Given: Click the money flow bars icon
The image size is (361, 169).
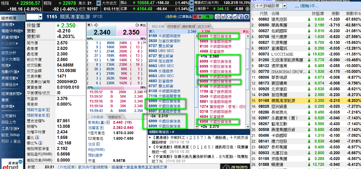Looking at the screenshot, I should tap(223, 17).
